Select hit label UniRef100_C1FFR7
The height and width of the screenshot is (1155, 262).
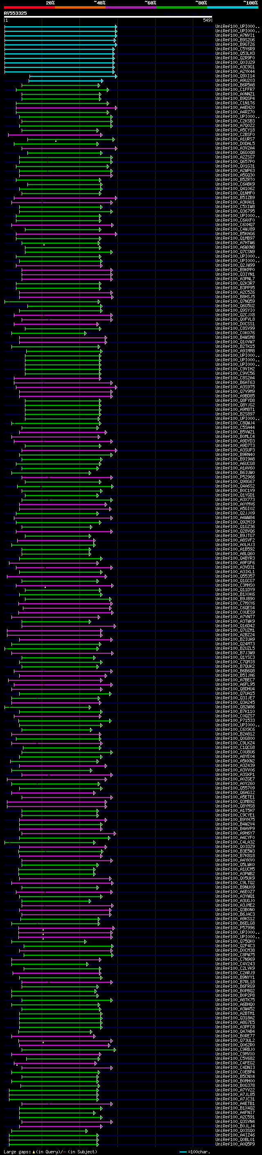coord(235,90)
